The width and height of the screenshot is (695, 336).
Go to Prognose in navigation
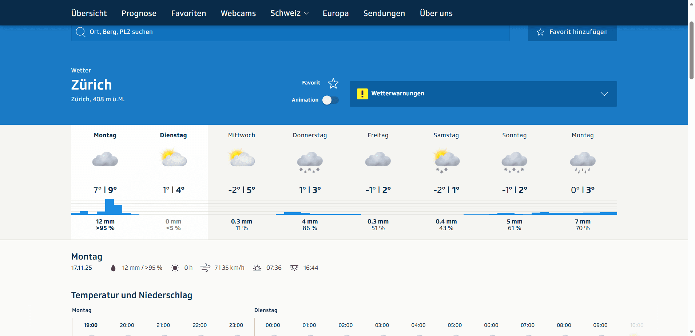click(x=139, y=13)
